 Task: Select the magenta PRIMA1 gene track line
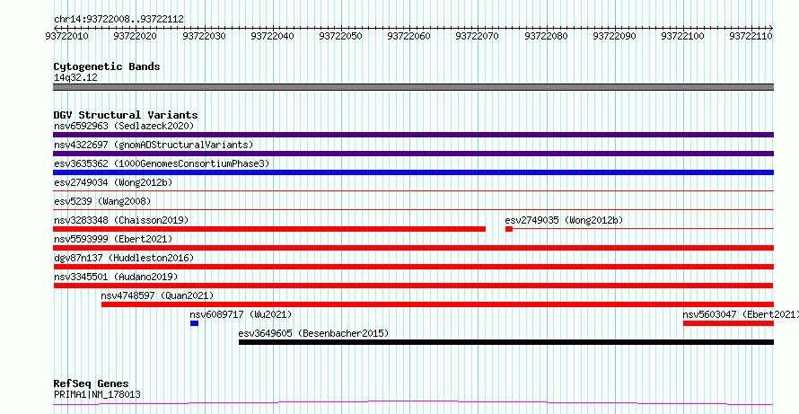[413, 403]
